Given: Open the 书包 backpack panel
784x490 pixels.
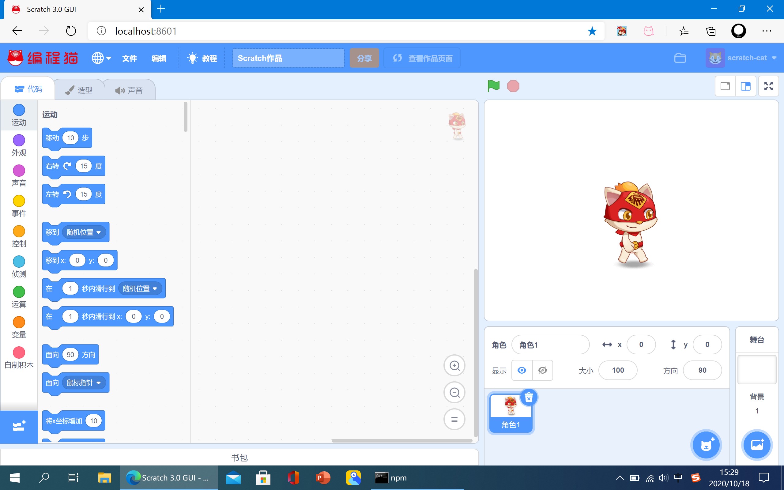Looking at the screenshot, I should click(x=239, y=457).
